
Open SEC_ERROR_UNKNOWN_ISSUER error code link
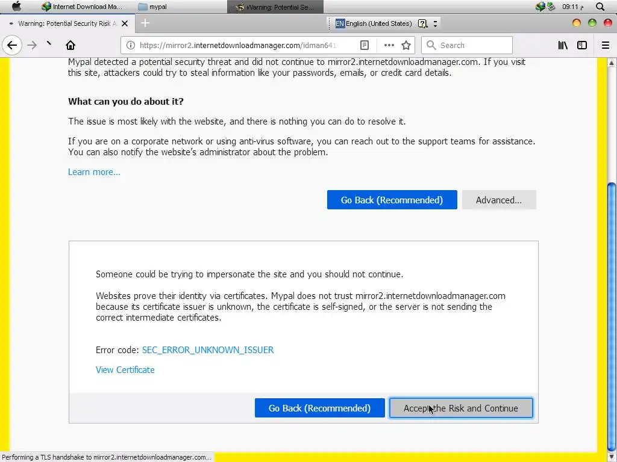coord(208,350)
